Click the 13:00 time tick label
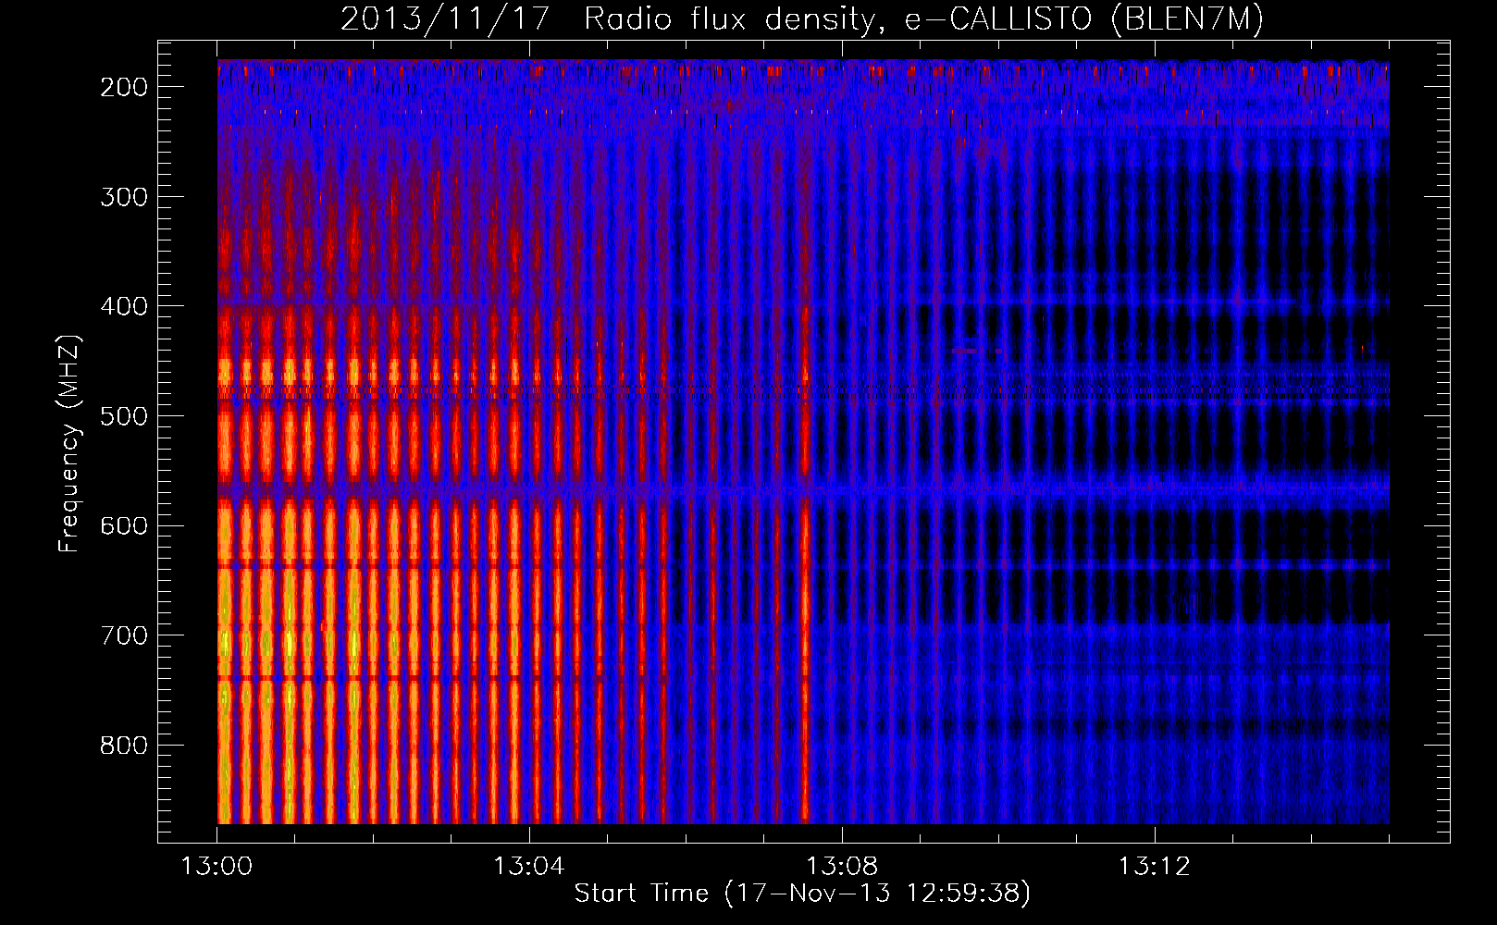 pyautogui.click(x=217, y=867)
